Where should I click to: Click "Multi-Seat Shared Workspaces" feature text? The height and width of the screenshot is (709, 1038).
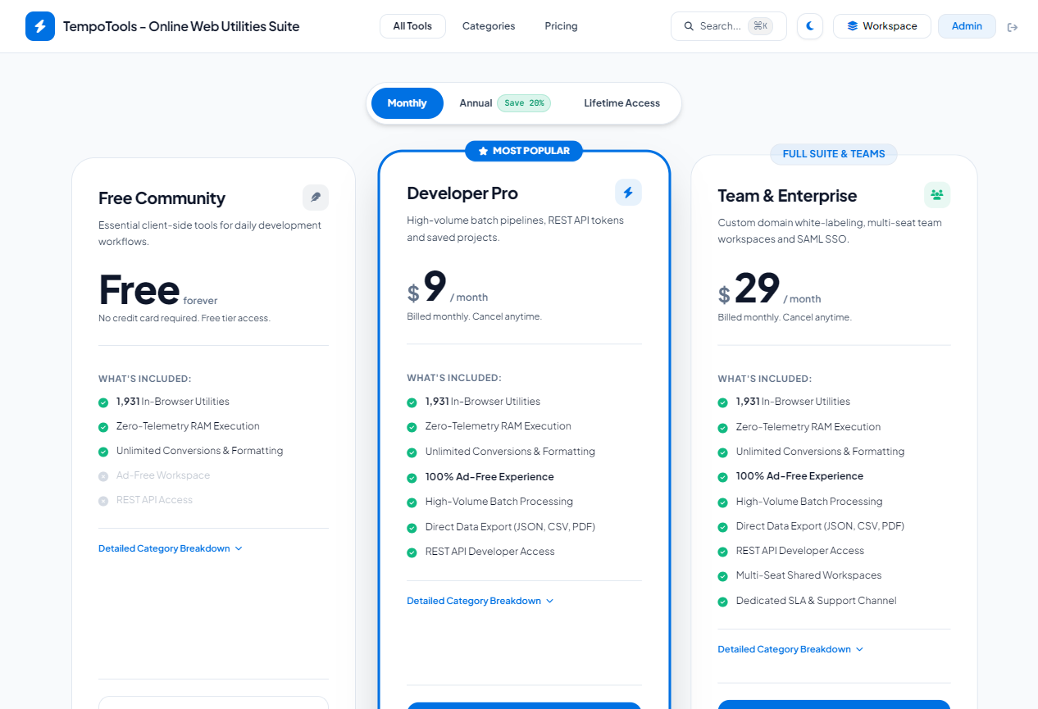809,575
